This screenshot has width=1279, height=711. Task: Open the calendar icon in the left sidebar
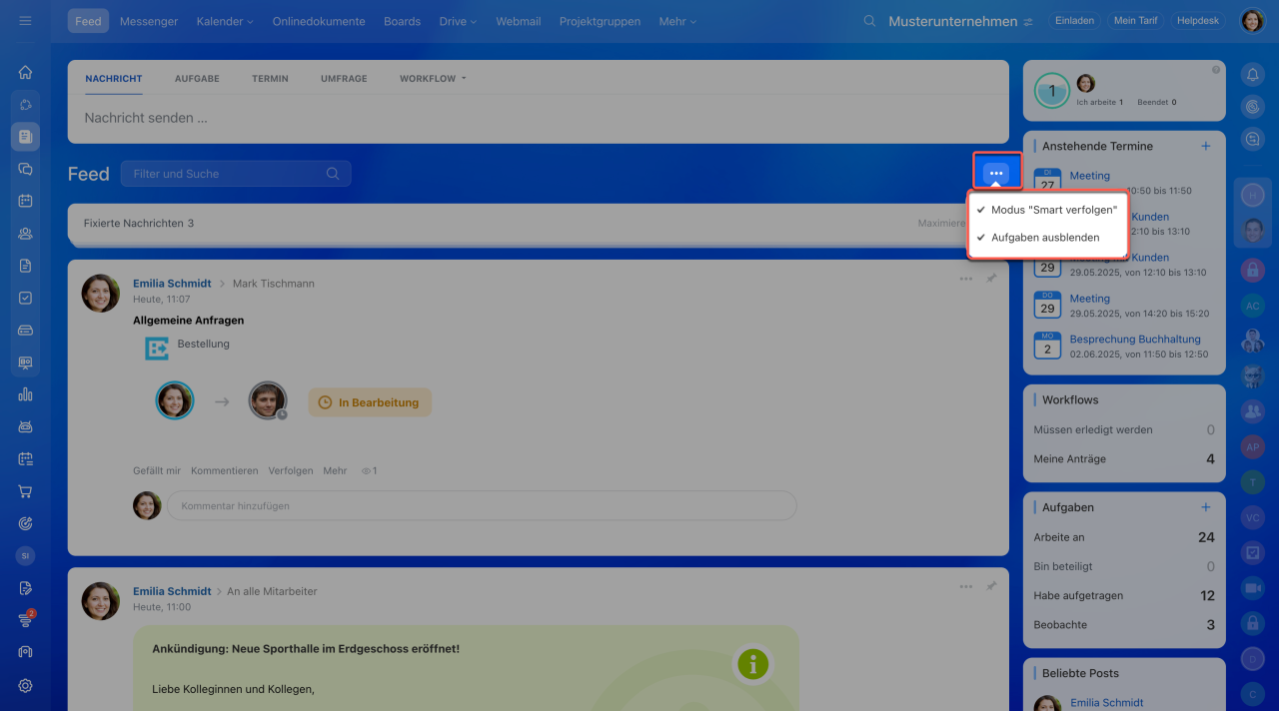[x=25, y=201]
